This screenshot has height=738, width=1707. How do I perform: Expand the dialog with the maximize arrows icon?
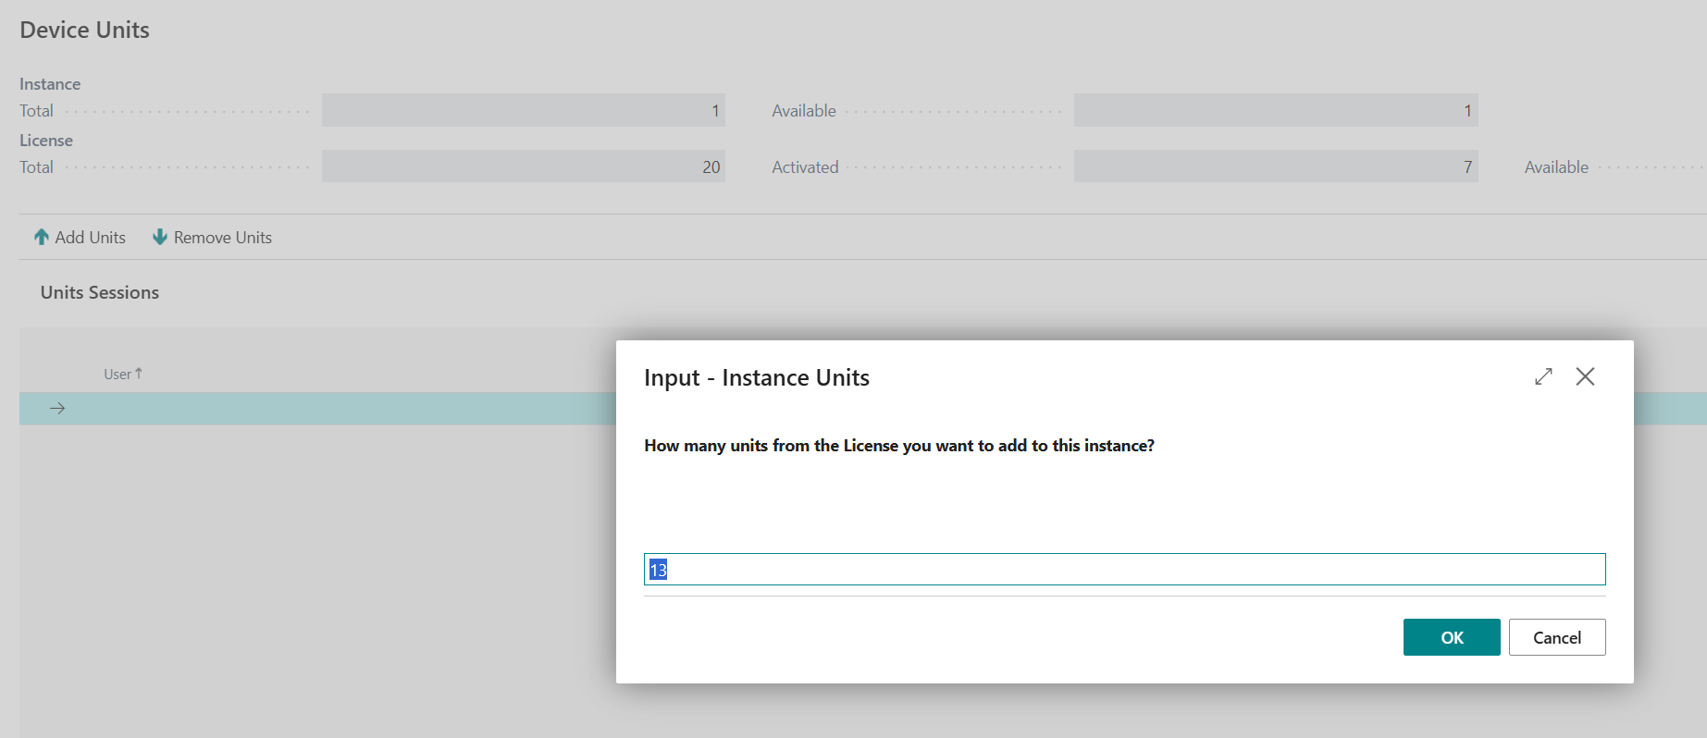click(x=1543, y=376)
